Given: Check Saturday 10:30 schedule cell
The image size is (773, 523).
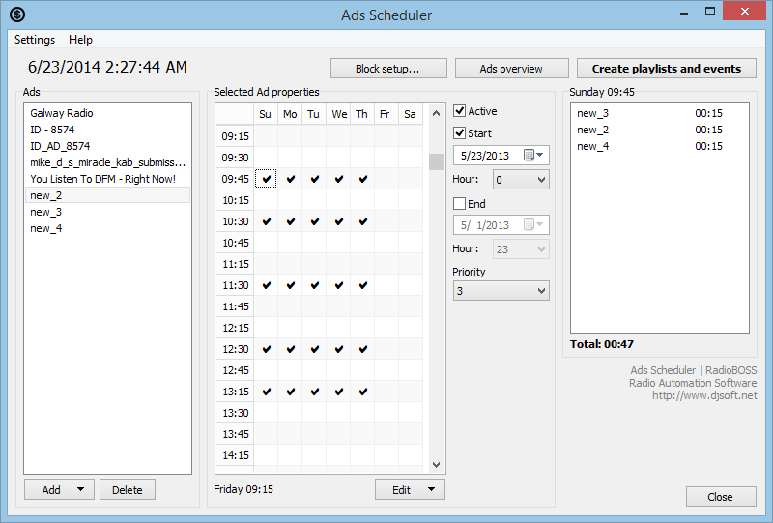Looking at the screenshot, I should 411,221.
